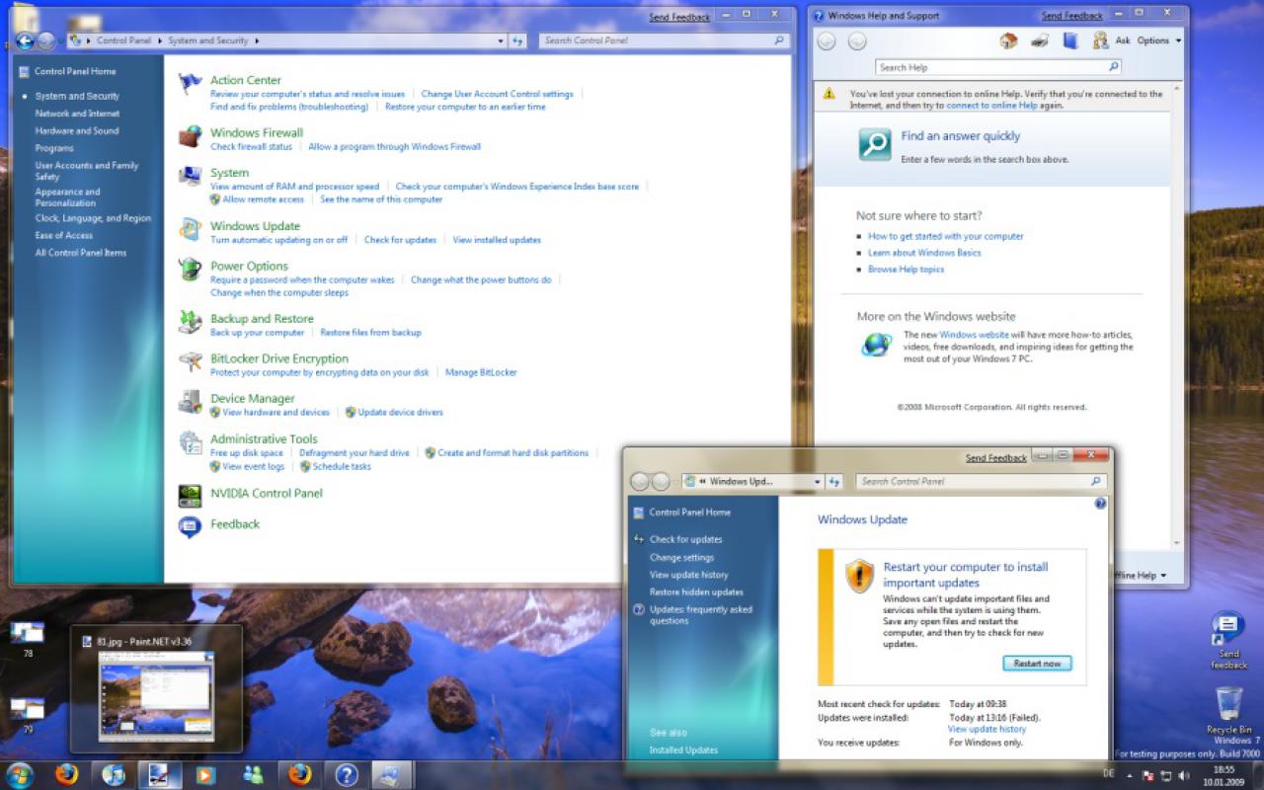Click Manage BitLocker link
Viewport: 1264px width, 790px height.
click(481, 372)
